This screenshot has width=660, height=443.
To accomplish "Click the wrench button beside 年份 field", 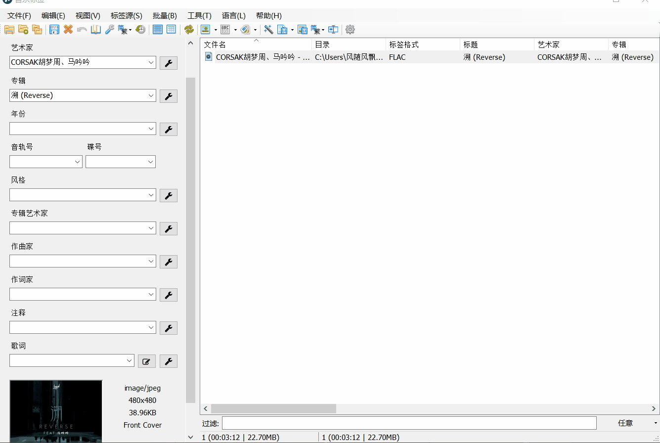I will pyautogui.click(x=169, y=129).
